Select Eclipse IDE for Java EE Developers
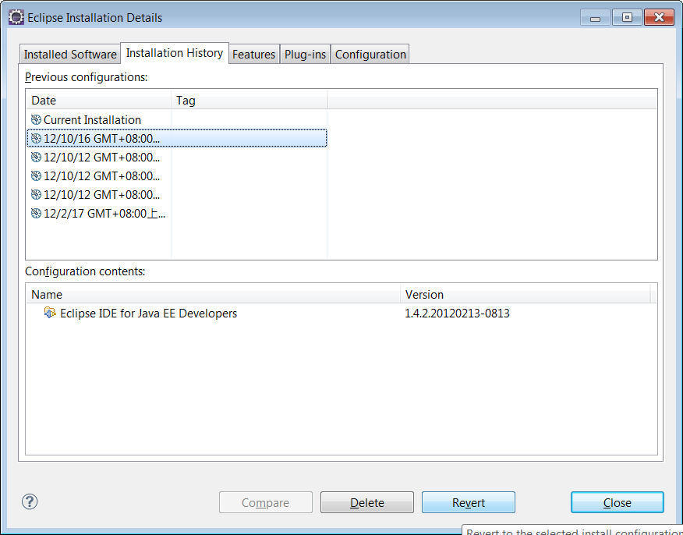The image size is (683, 535). point(148,314)
